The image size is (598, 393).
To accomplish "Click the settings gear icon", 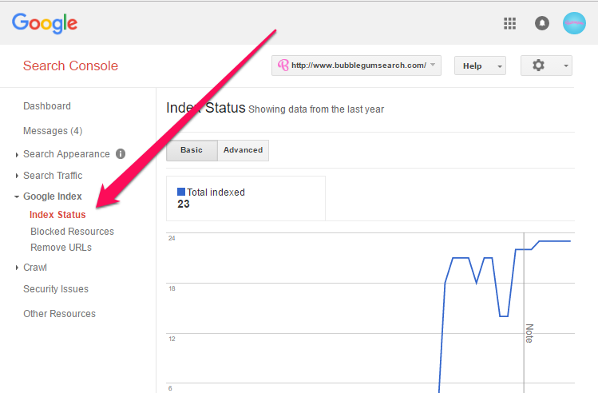I will click(538, 65).
